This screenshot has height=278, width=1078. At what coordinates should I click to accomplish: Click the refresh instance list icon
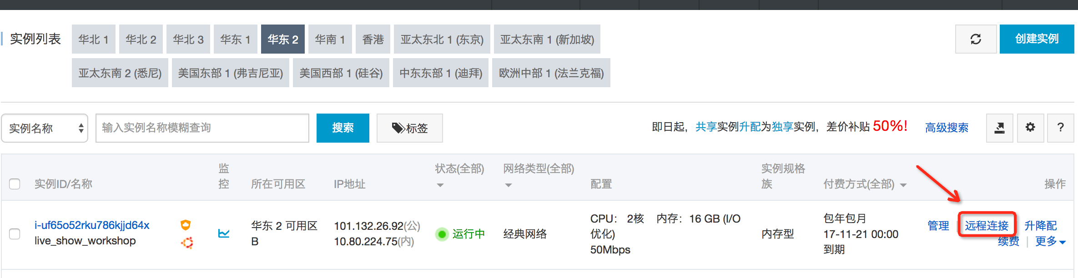(x=976, y=39)
